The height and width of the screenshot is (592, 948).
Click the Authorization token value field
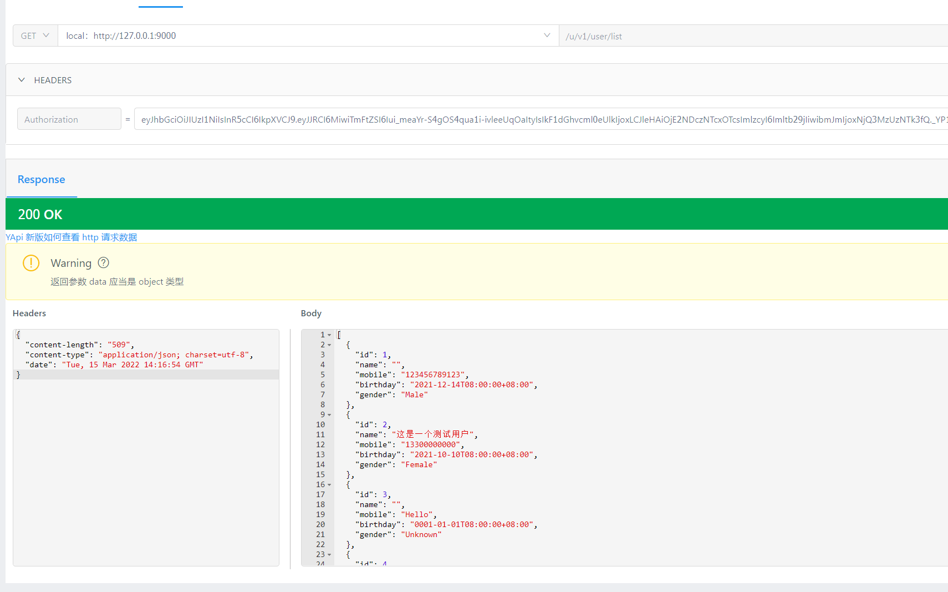pos(541,119)
